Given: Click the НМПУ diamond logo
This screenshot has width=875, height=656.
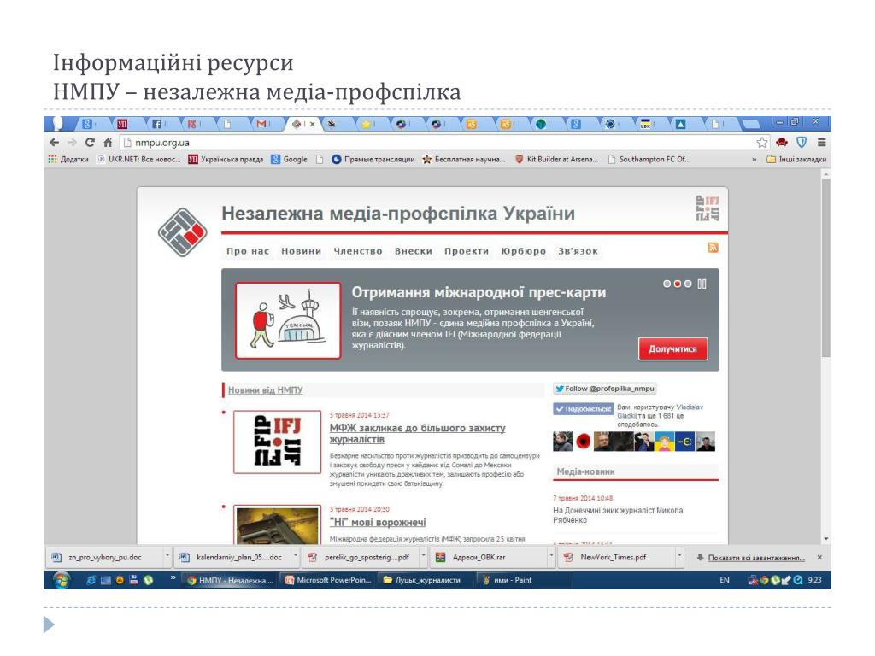Looking at the screenshot, I should coord(183,232).
